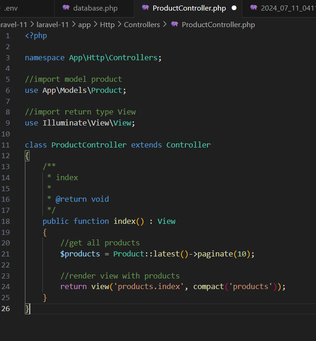Click 'namespace' keyword on line 3
The width and height of the screenshot is (316, 341).
45,58
